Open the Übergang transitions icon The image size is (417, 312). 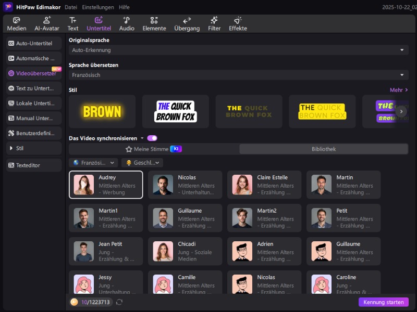(187, 20)
